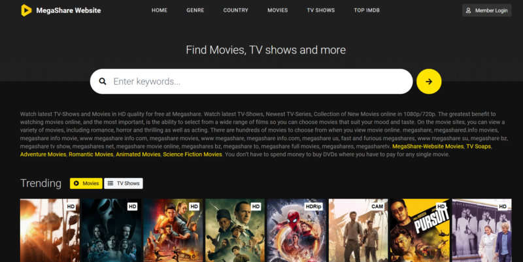Screen dimensions: 523x262
Task: Click the CAM quality badge
Action: 377,207
